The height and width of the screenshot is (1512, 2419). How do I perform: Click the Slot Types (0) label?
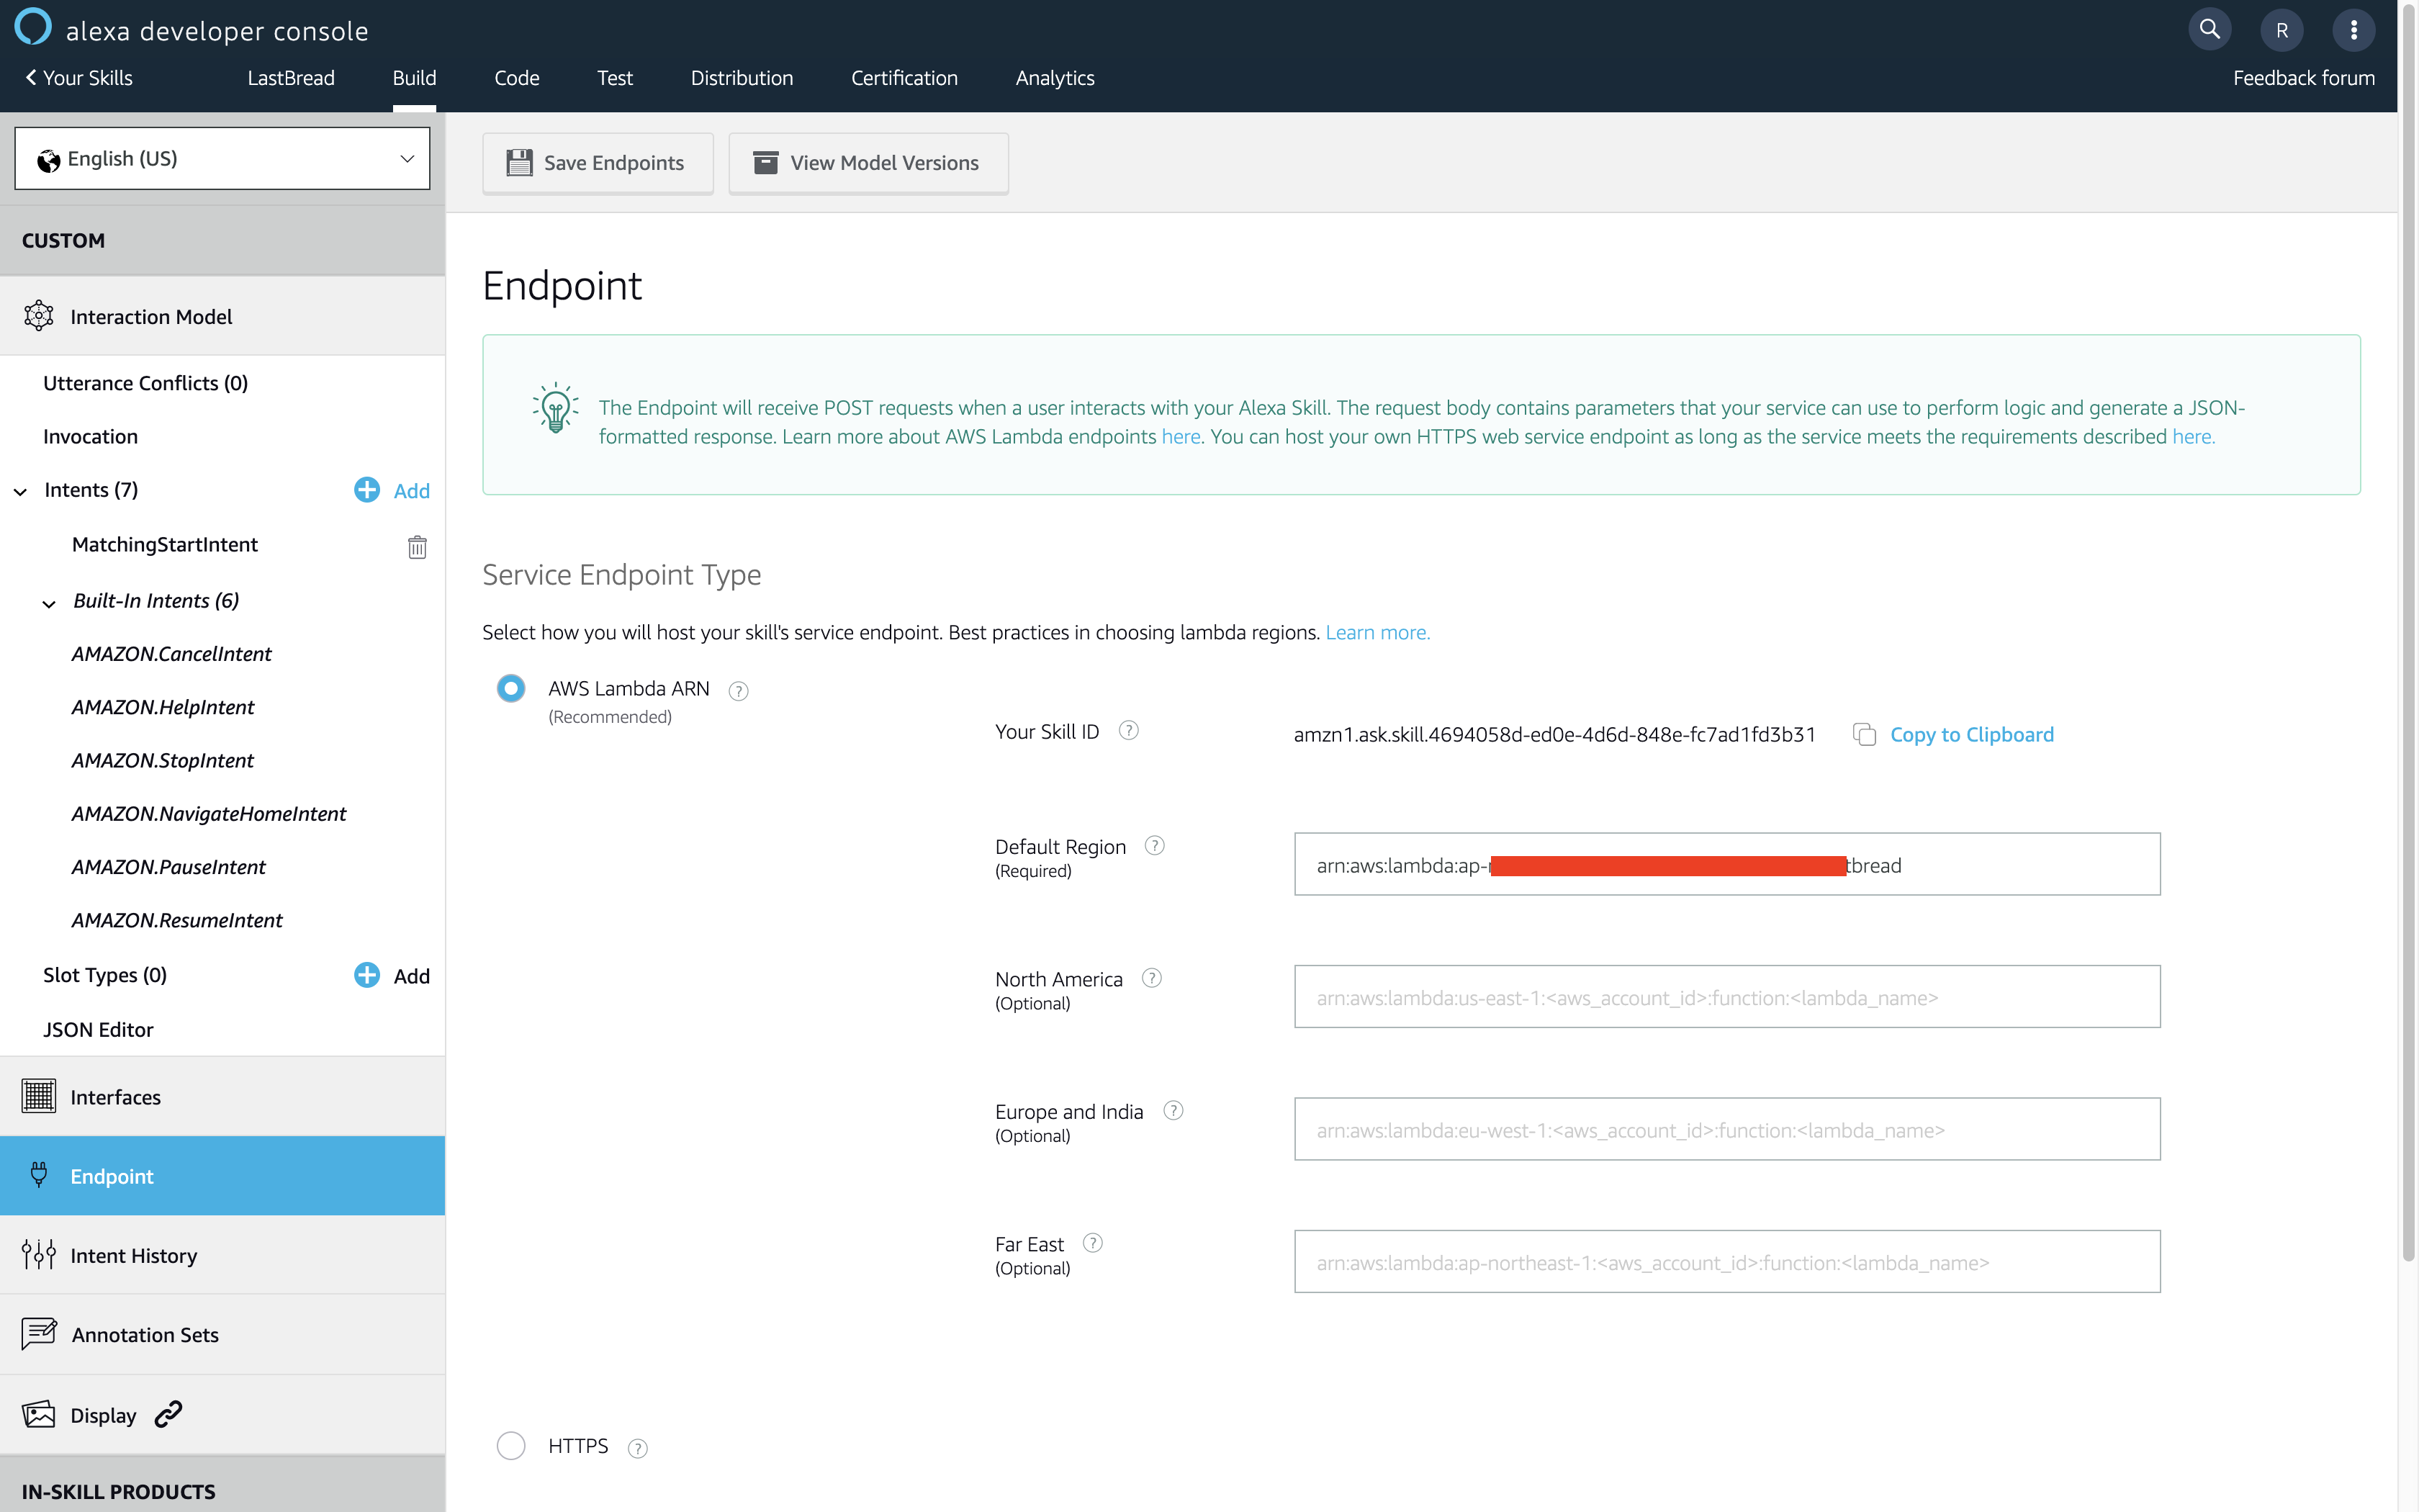point(105,975)
